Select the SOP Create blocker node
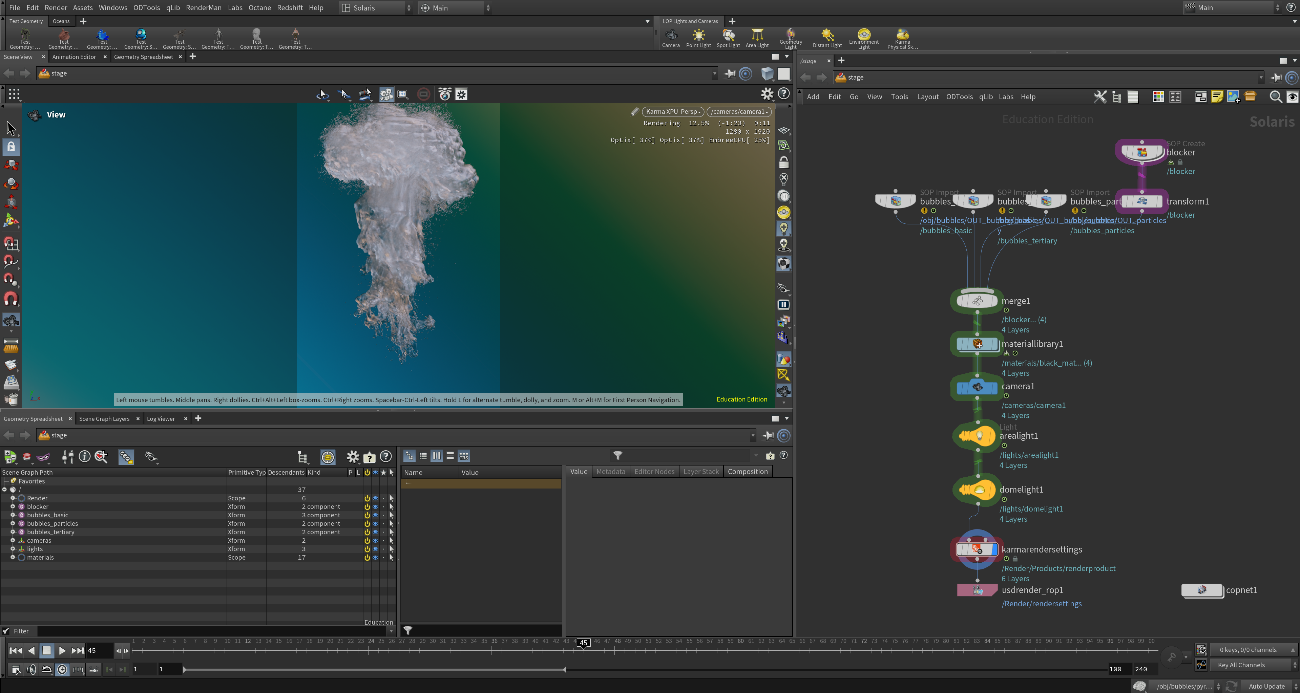 1142,152
